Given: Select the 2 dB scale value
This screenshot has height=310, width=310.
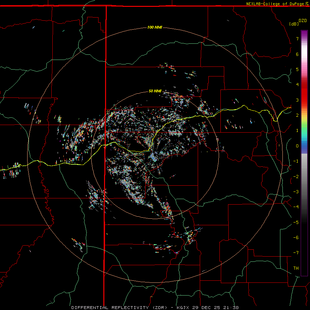Looking at the screenshot, I should tap(297, 115).
